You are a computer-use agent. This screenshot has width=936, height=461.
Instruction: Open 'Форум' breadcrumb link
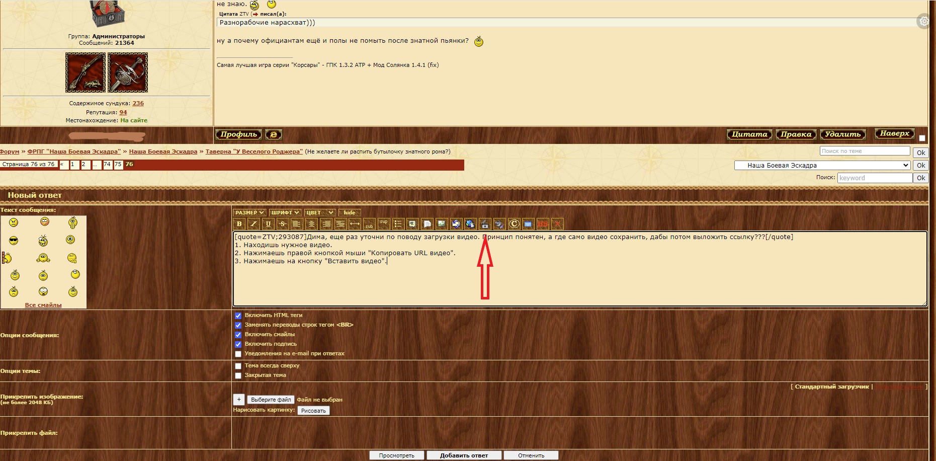click(10, 151)
